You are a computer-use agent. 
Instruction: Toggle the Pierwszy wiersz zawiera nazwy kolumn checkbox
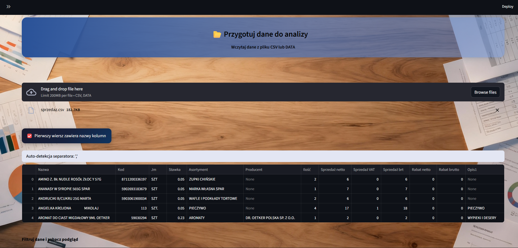pos(30,136)
